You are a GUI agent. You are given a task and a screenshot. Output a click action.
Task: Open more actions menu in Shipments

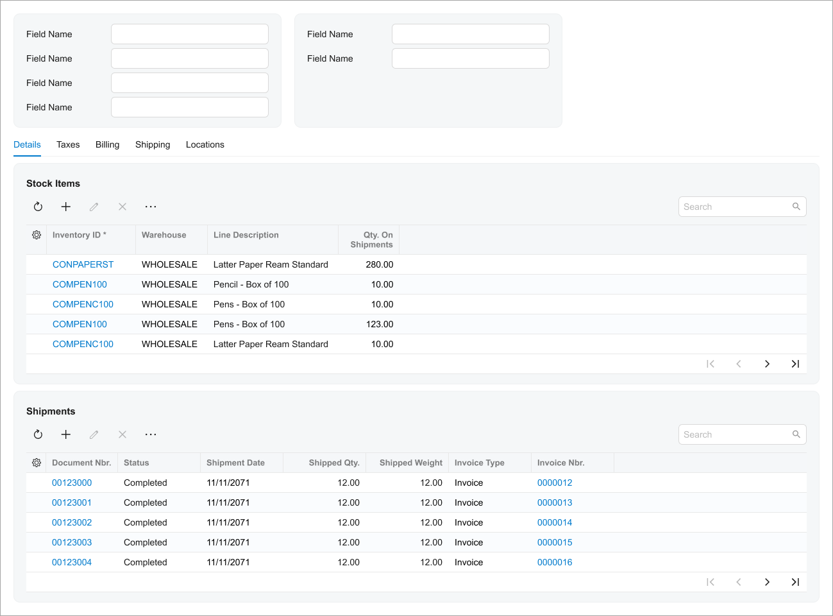coord(151,434)
